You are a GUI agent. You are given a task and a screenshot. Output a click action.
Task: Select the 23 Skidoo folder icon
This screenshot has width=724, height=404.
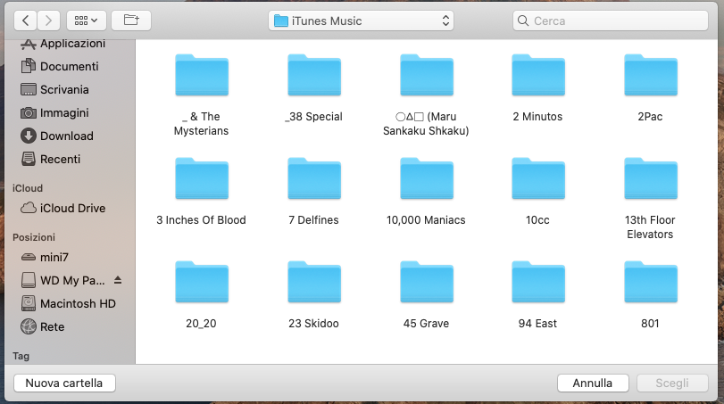(314, 282)
